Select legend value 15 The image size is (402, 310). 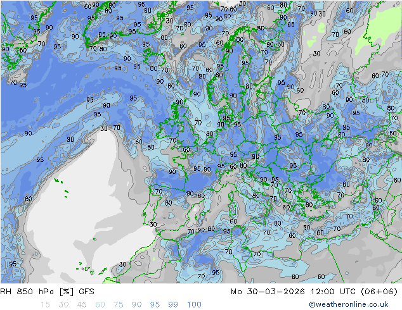(45, 305)
